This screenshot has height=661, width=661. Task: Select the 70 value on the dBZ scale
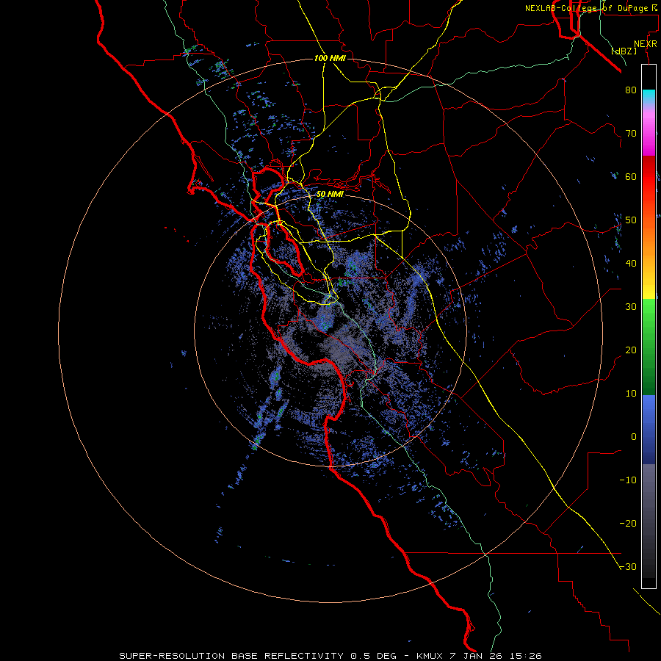point(631,134)
